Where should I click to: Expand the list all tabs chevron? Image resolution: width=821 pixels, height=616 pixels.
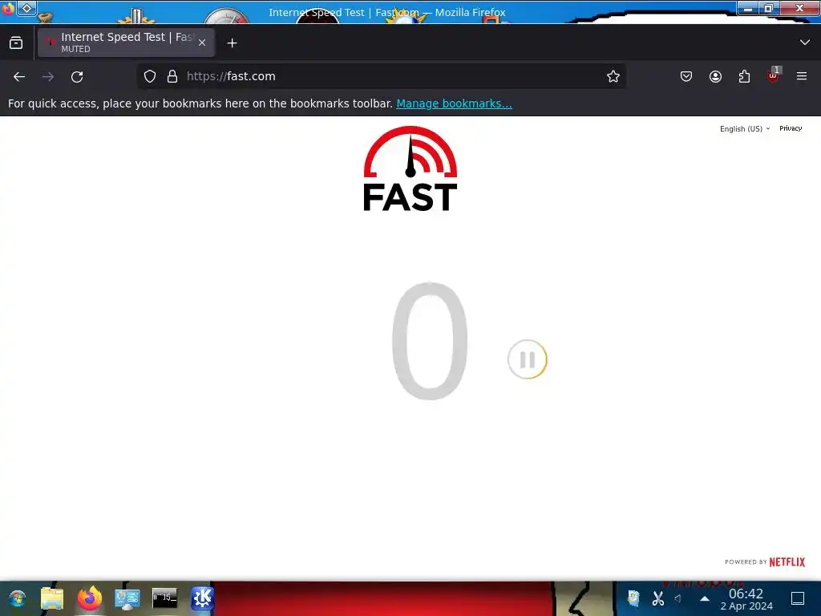tap(805, 43)
